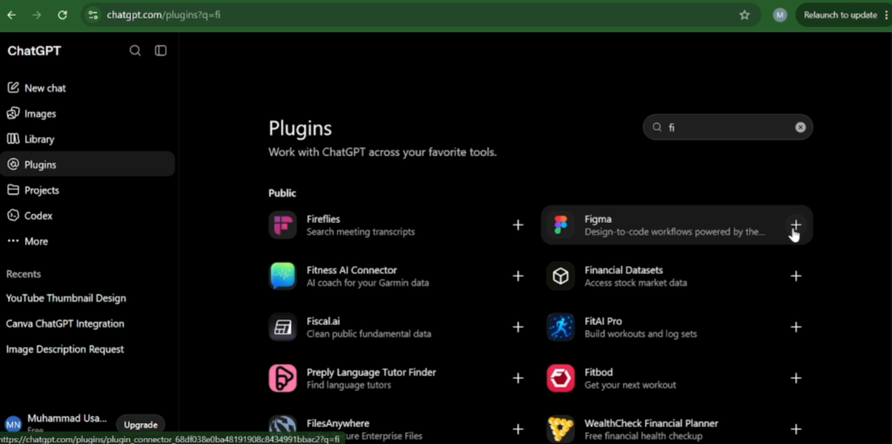892x444 pixels.
Task: Open Projects in the sidebar
Action: [88, 191]
